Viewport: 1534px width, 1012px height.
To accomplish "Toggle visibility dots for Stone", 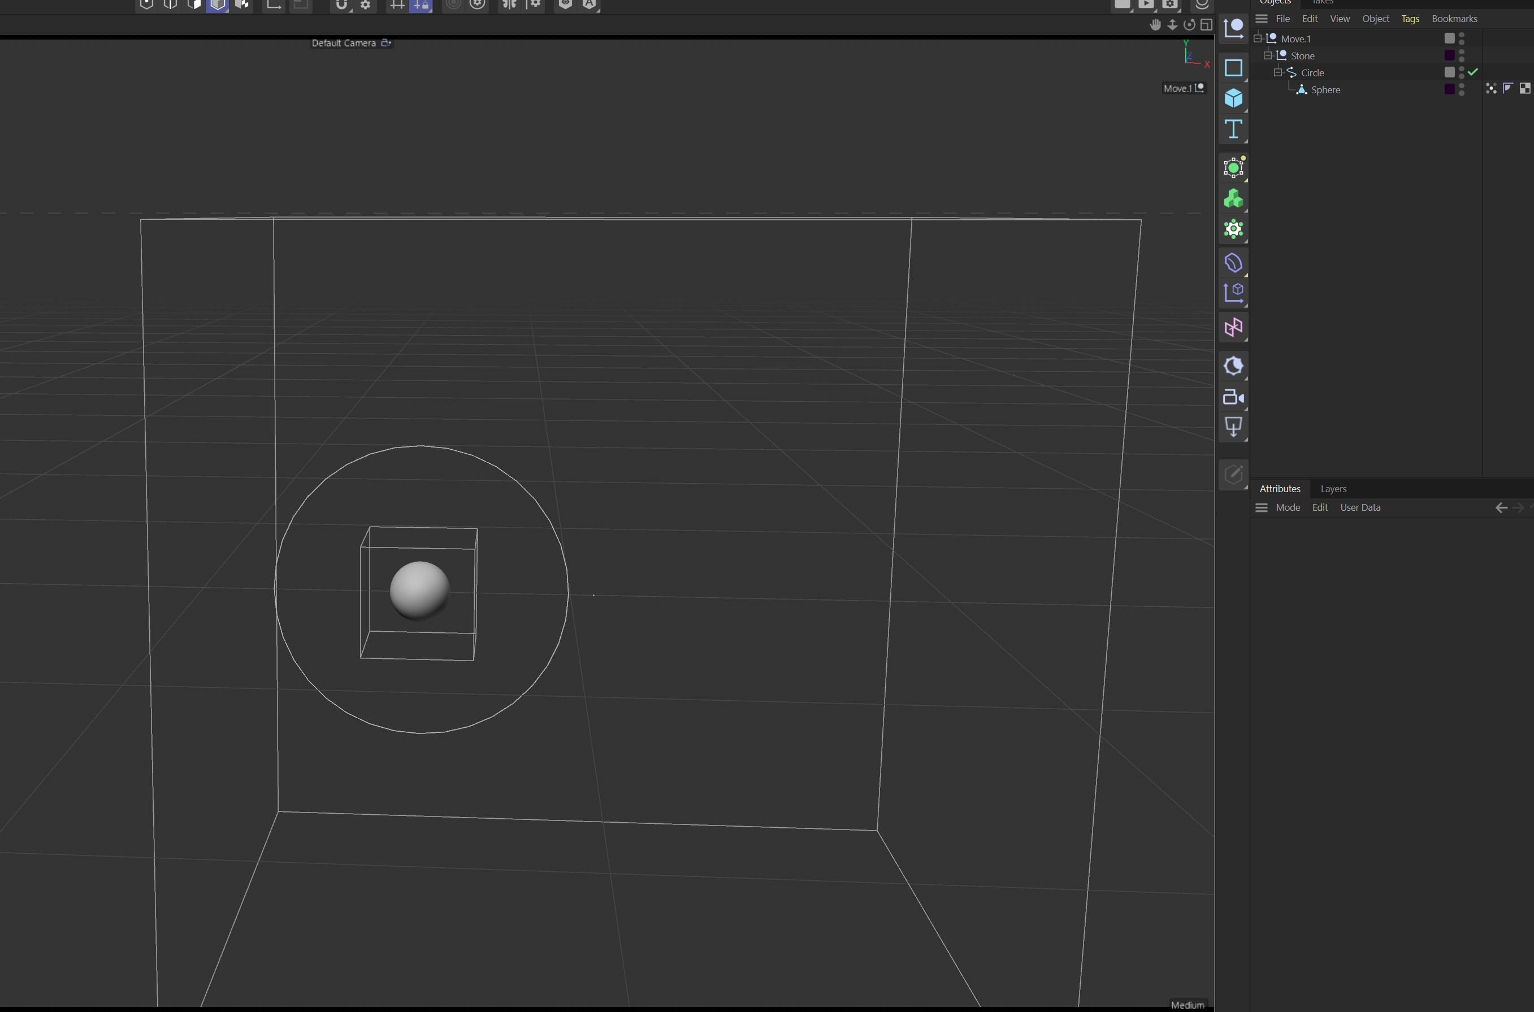I will point(1462,55).
